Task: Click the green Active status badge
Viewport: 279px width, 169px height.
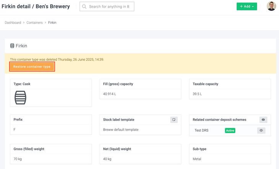Action: pyautogui.click(x=230, y=130)
